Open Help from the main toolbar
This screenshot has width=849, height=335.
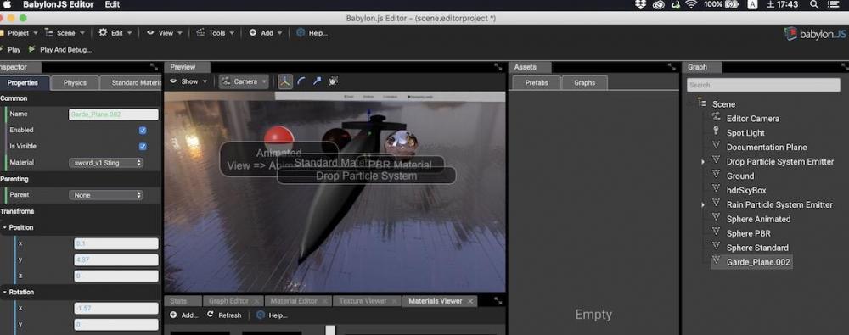tap(312, 33)
